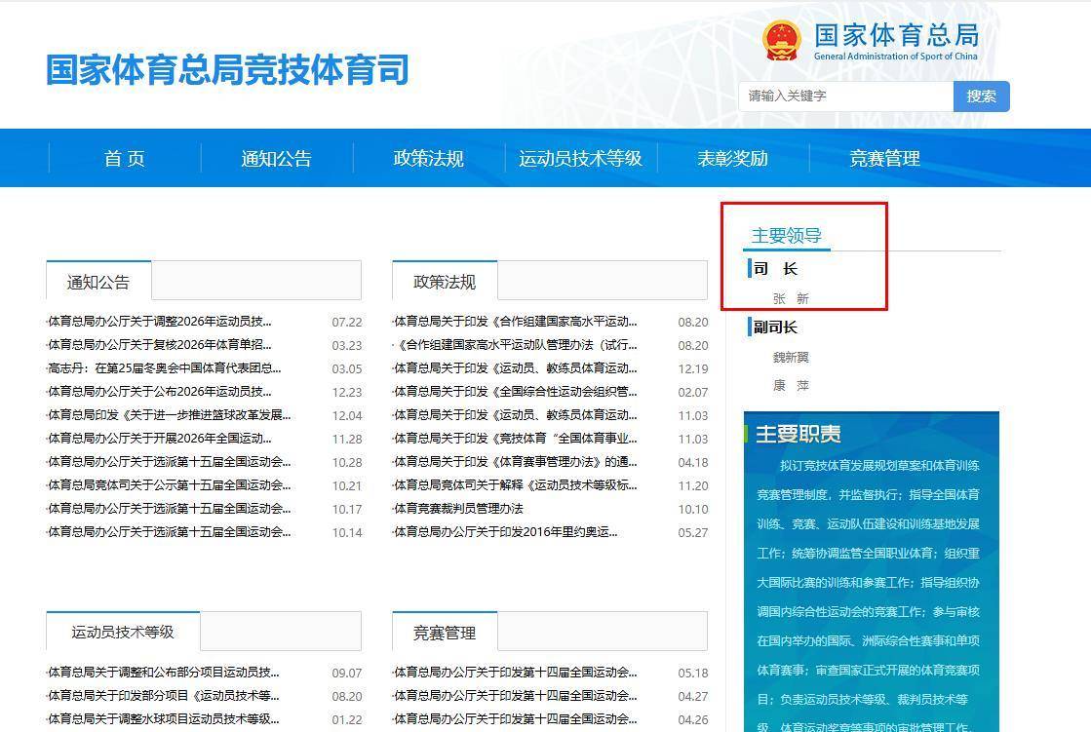
Task: Open 竞赛管理 in the navigation bar
Action: [884, 159]
